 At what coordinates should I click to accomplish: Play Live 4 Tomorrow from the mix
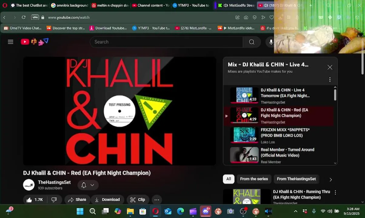[278, 96]
